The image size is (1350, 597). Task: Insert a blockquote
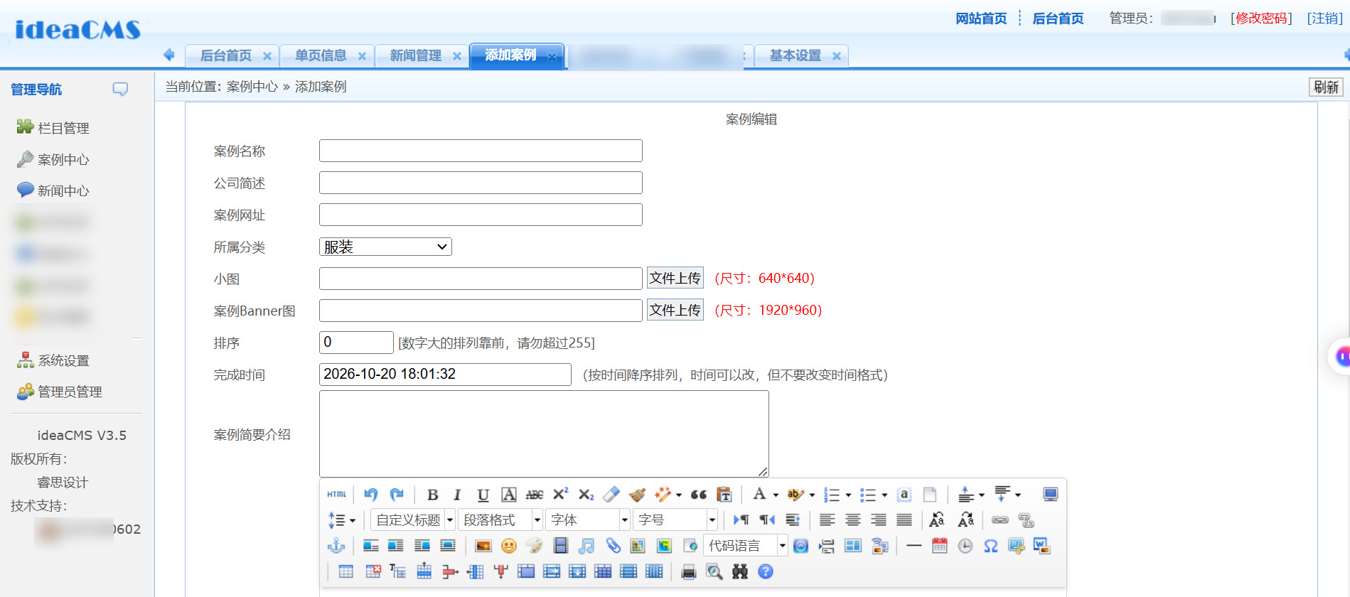(x=699, y=495)
